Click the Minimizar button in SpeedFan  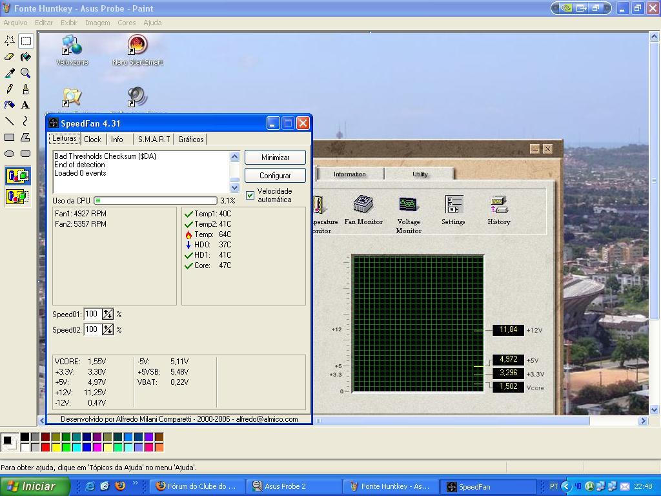click(275, 158)
